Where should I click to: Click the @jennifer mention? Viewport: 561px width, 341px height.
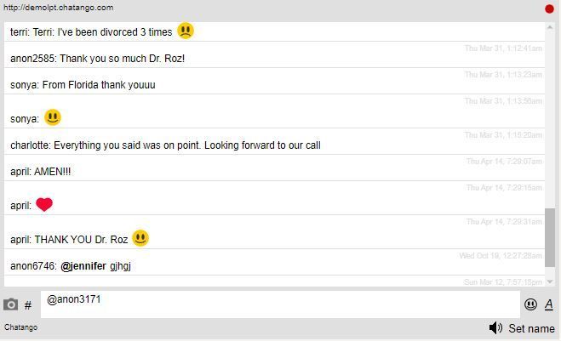(83, 266)
